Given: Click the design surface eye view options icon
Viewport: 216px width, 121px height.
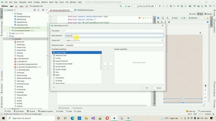Looking at the screenshot, I should tap(158, 22).
